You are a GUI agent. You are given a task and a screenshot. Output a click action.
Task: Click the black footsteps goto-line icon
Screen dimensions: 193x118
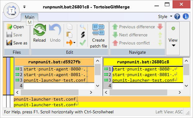pos(83,35)
